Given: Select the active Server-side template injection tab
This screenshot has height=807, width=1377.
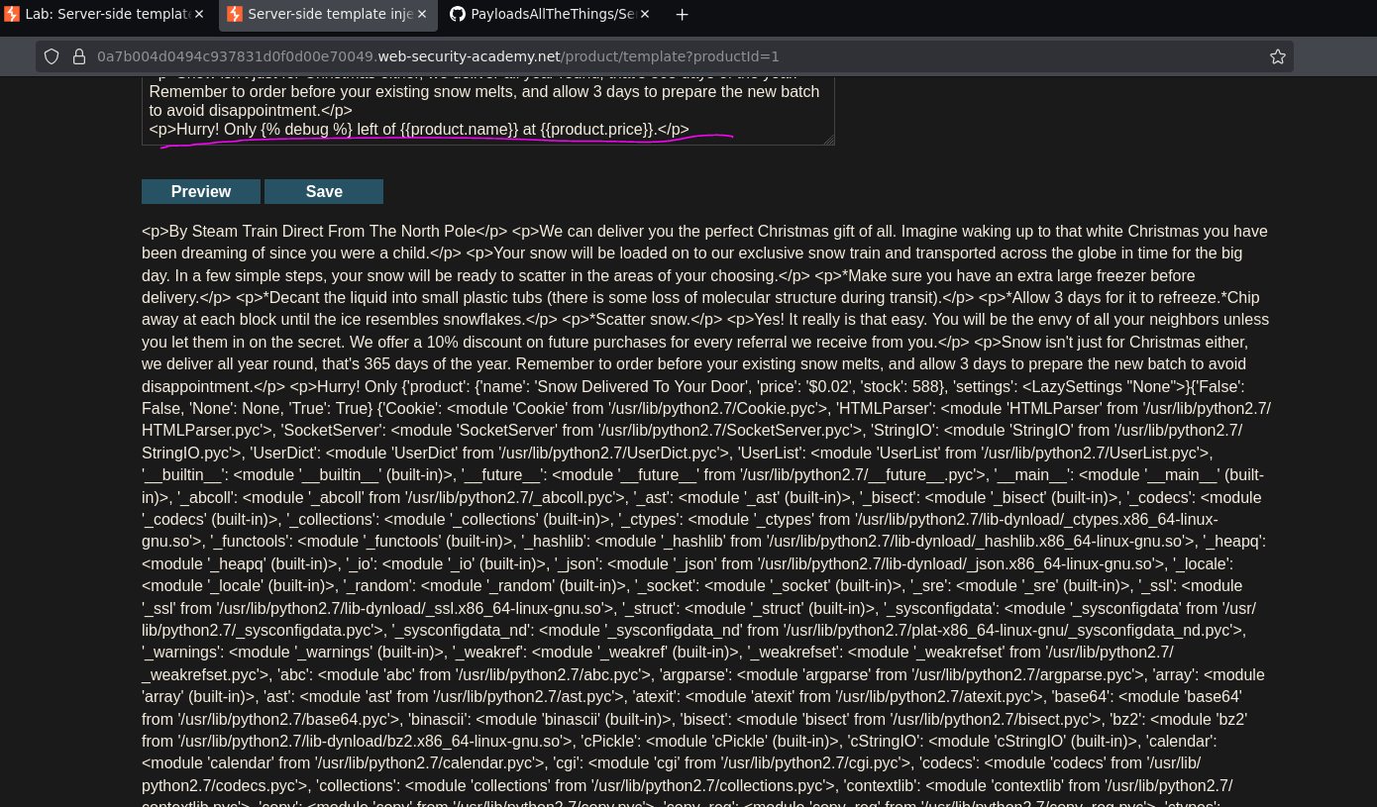Looking at the screenshot, I should (x=328, y=15).
